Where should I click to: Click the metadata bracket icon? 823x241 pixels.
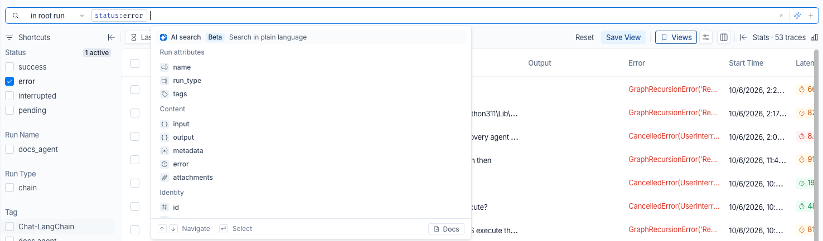pyautogui.click(x=164, y=151)
